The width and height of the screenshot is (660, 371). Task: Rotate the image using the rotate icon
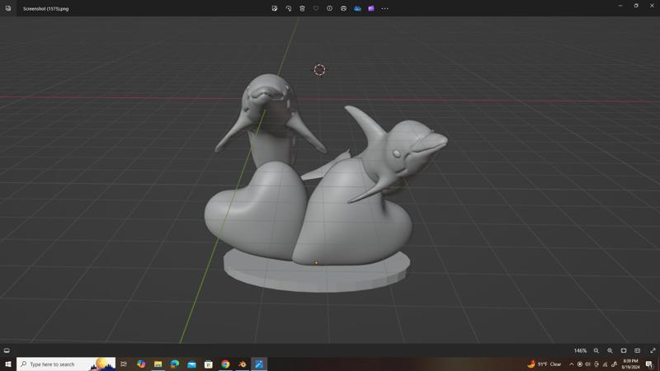coord(288,8)
